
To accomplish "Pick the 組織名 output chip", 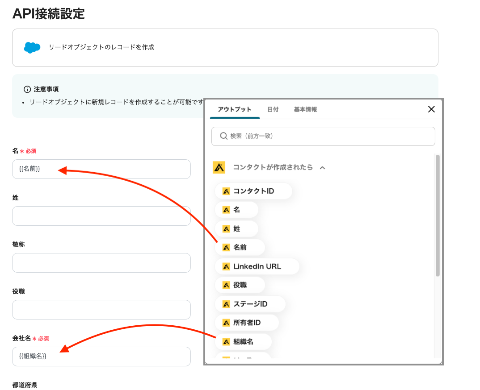I will point(243,342).
